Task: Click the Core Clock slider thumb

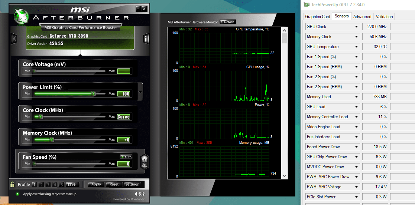Action: 40,116
